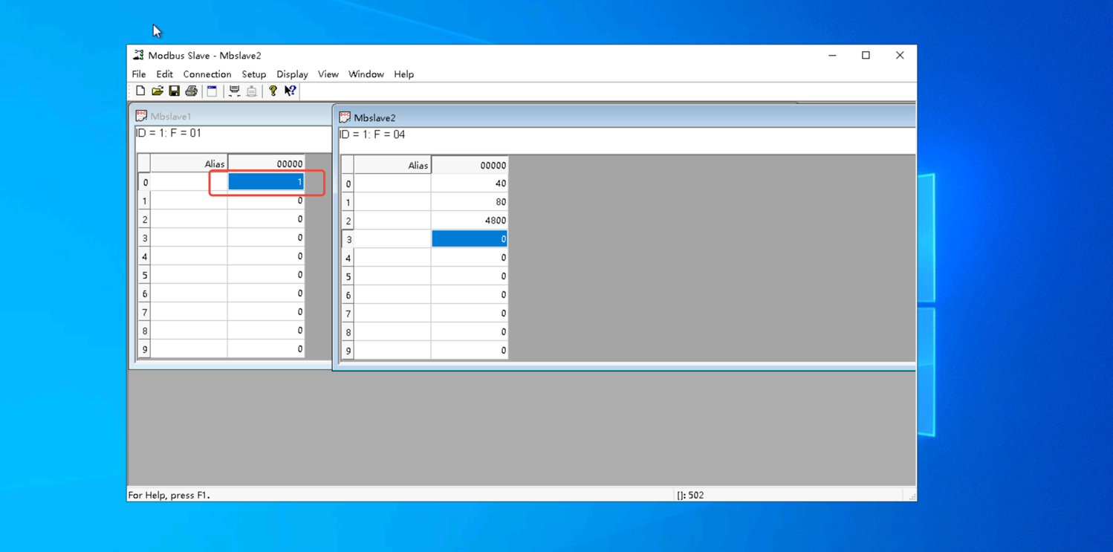Select the row 4 value in Mbslave1

(x=266, y=256)
